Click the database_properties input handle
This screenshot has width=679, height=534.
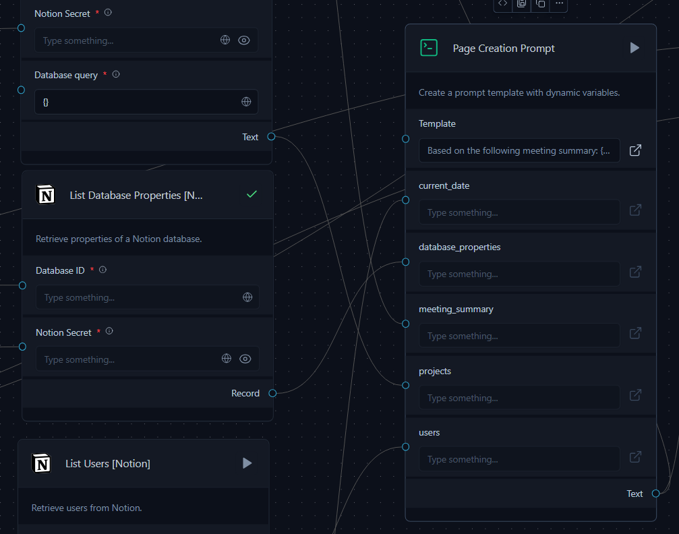(405, 262)
